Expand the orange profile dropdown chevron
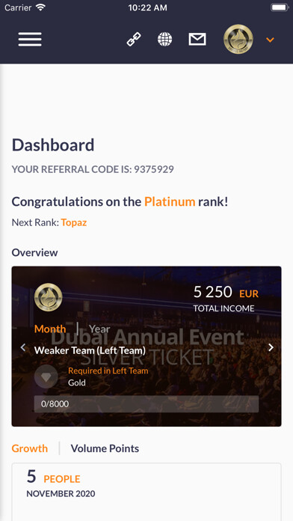The height and width of the screenshot is (521, 293). (x=270, y=40)
